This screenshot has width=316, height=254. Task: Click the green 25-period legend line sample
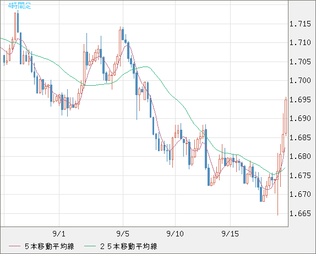coord(90,246)
